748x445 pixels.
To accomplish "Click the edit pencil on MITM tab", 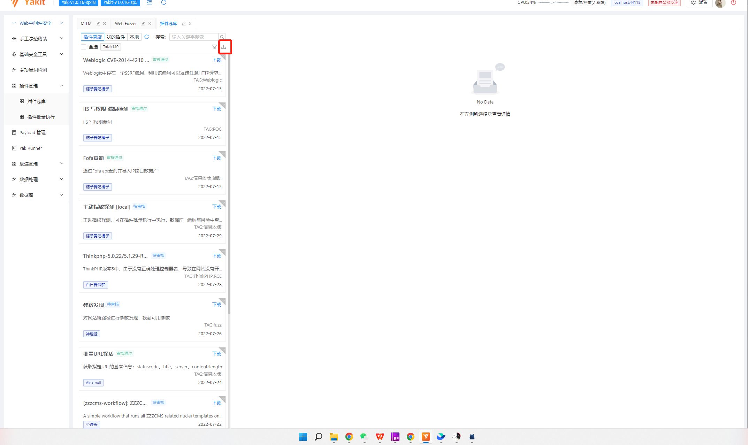I will click(98, 24).
